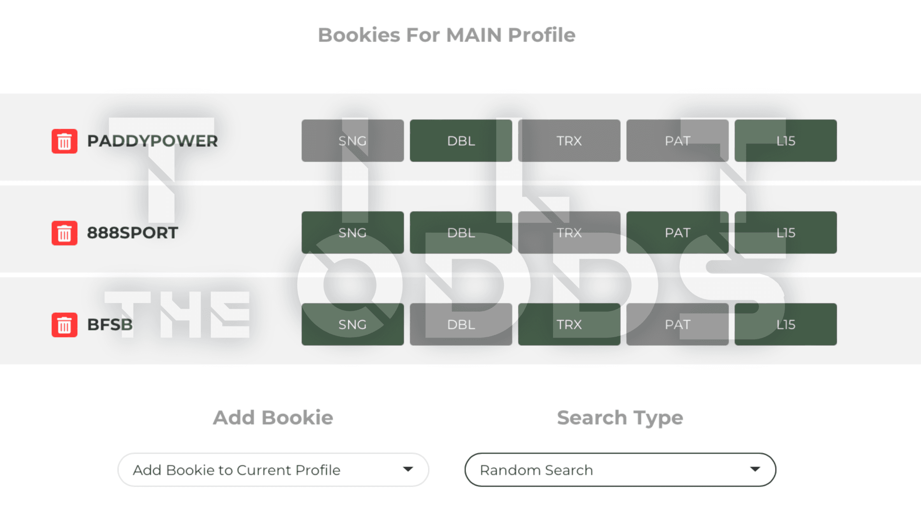The image size is (921, 518).
Task: Toggle L15 for BFSB
Action: click(x=785, y=325)
